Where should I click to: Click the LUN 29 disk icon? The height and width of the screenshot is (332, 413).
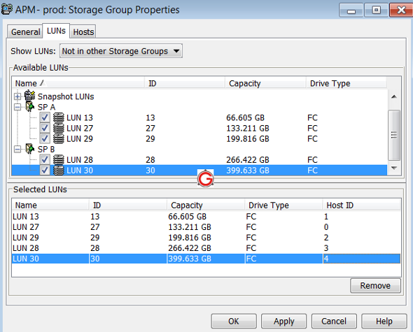[59, 138]
